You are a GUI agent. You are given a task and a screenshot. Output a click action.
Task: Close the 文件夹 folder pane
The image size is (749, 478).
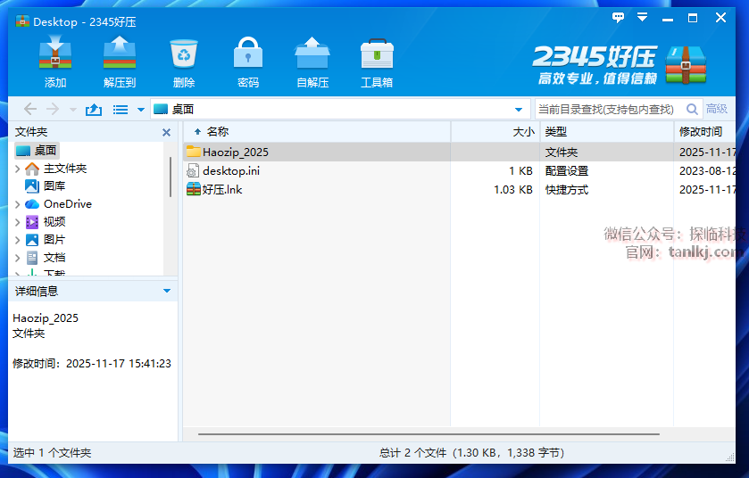pyautogui.click(x=166, y=132)
